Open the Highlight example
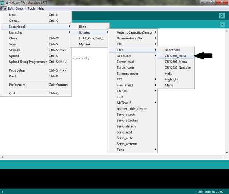 pyautogui.click(x=175, y=79)
